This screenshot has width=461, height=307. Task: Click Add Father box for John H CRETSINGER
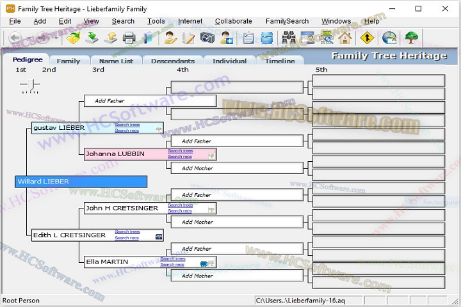pyautogui.click(x=237, y=195)
